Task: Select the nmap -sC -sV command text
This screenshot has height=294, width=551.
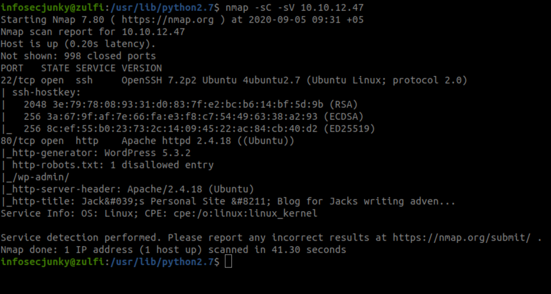Action: (x=260, y=7)
